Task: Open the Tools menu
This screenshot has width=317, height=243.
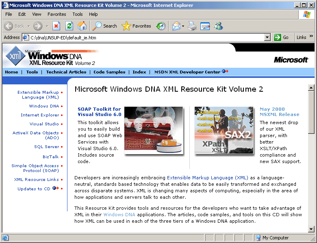Action: (78, 14)
